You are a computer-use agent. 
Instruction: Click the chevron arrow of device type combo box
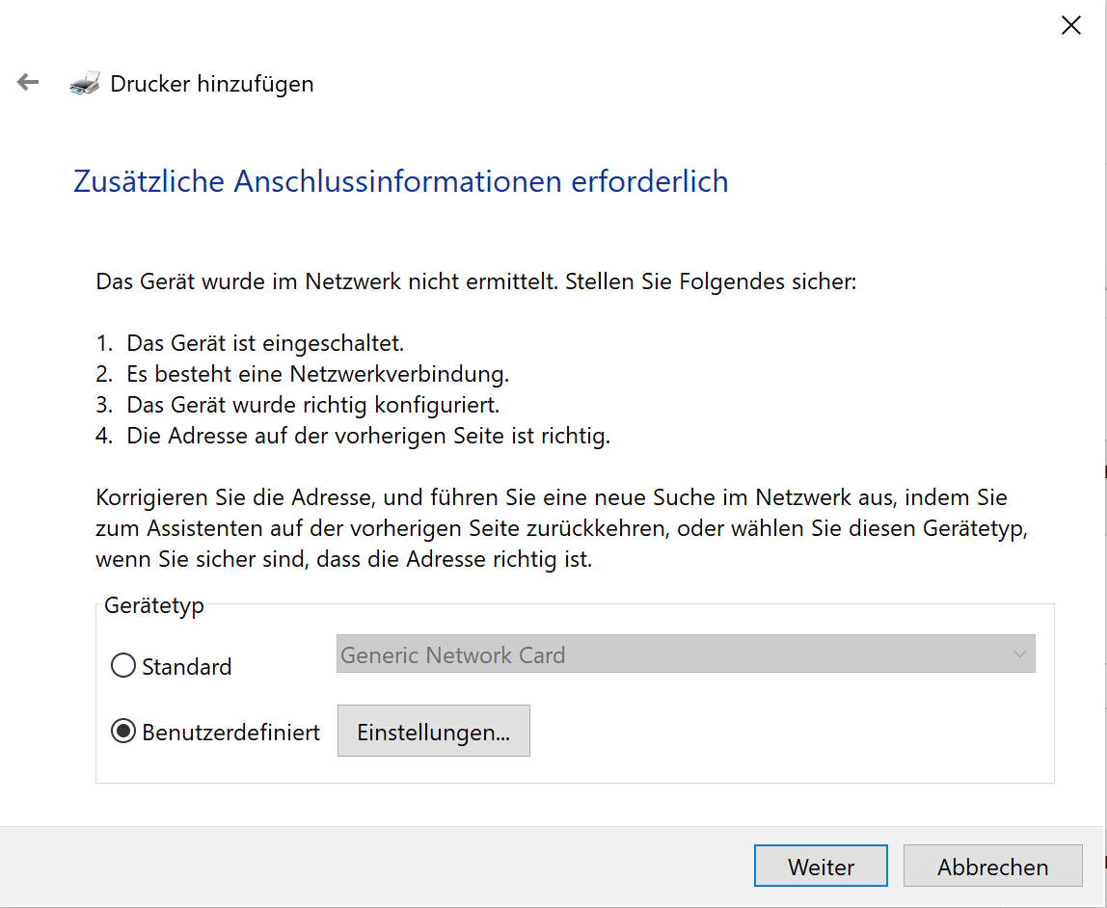click(1019, 654)
